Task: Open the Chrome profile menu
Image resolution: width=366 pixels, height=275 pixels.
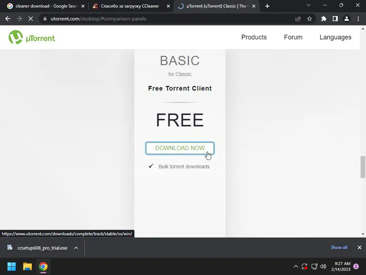Action: click(347, 19)
